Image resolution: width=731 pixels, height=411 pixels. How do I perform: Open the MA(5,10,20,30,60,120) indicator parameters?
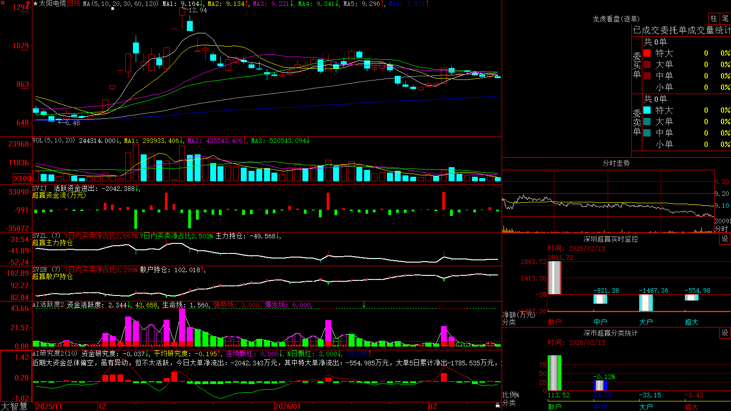tap(121, 4)
